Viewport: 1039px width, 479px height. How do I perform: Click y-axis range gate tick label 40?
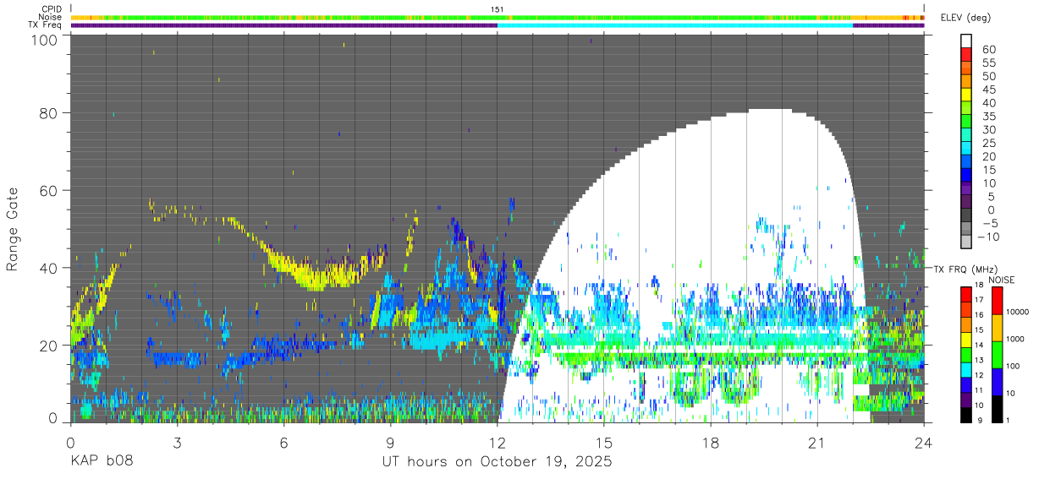click(x=49, y=268)
